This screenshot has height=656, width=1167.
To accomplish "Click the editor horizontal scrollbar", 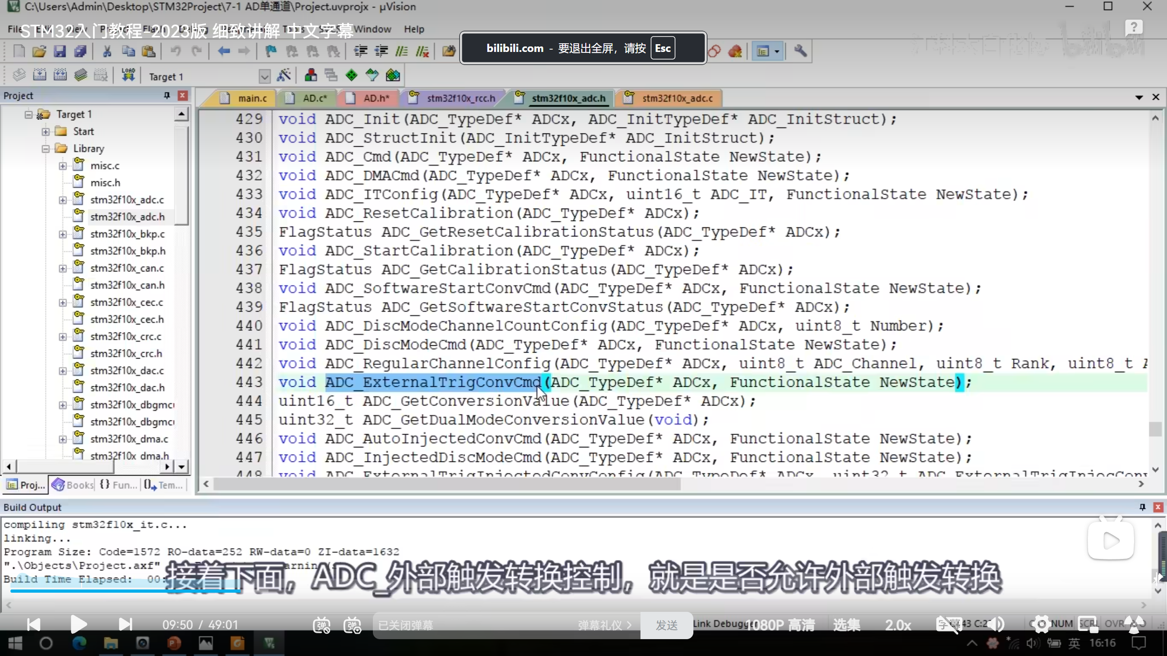I will pyautogui.click(x=447, y=485).
